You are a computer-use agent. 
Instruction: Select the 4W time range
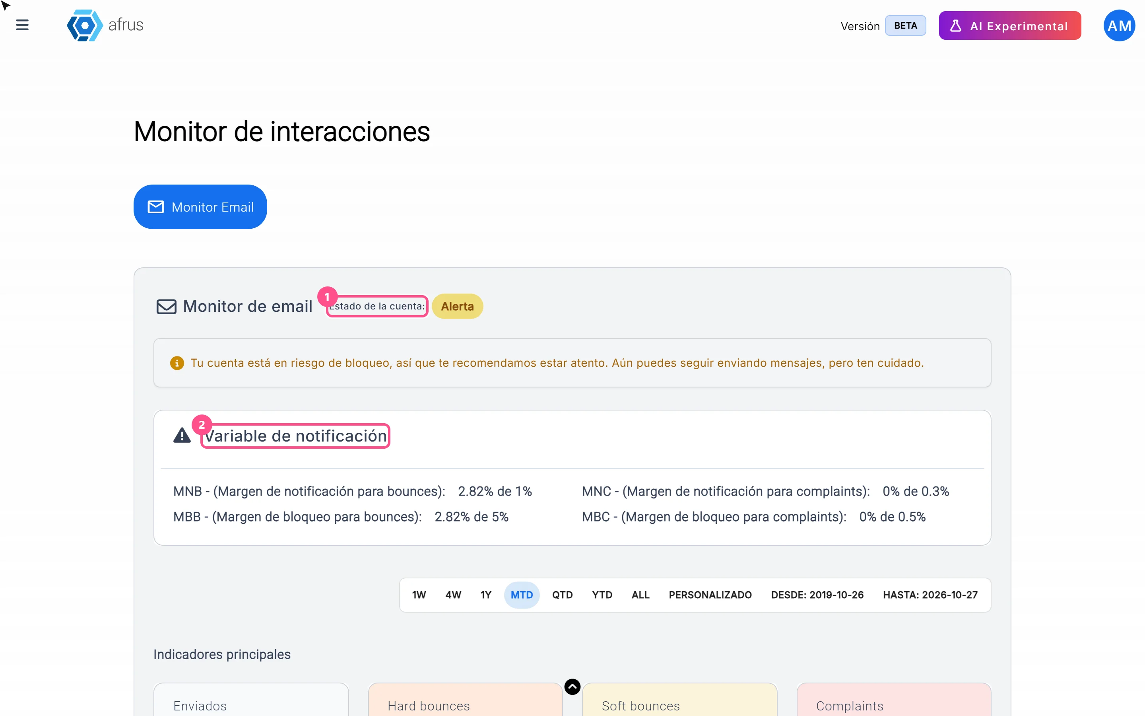[x=453, y=595]
